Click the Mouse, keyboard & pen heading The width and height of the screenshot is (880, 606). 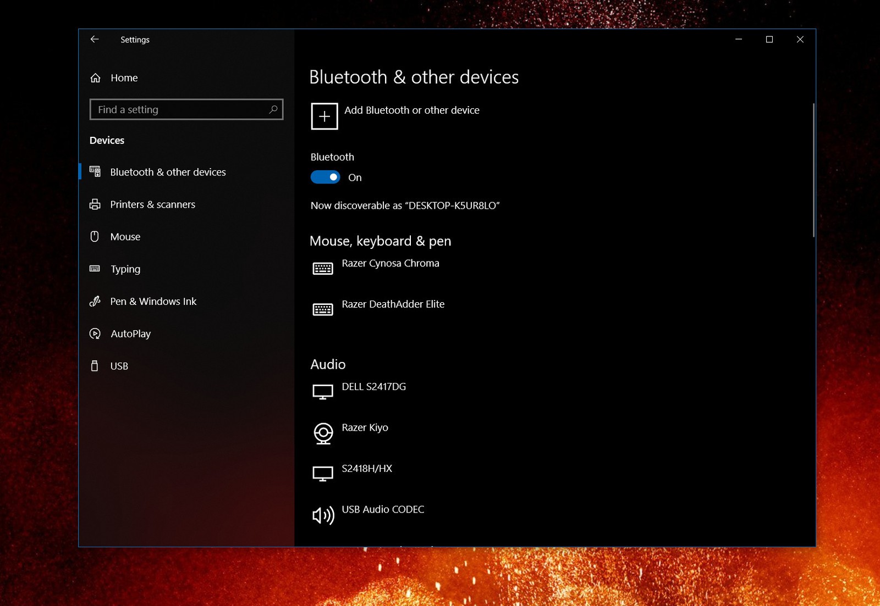click(381, 241)
